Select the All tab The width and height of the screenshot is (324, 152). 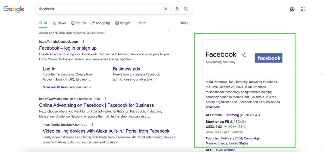coord(43,23)
